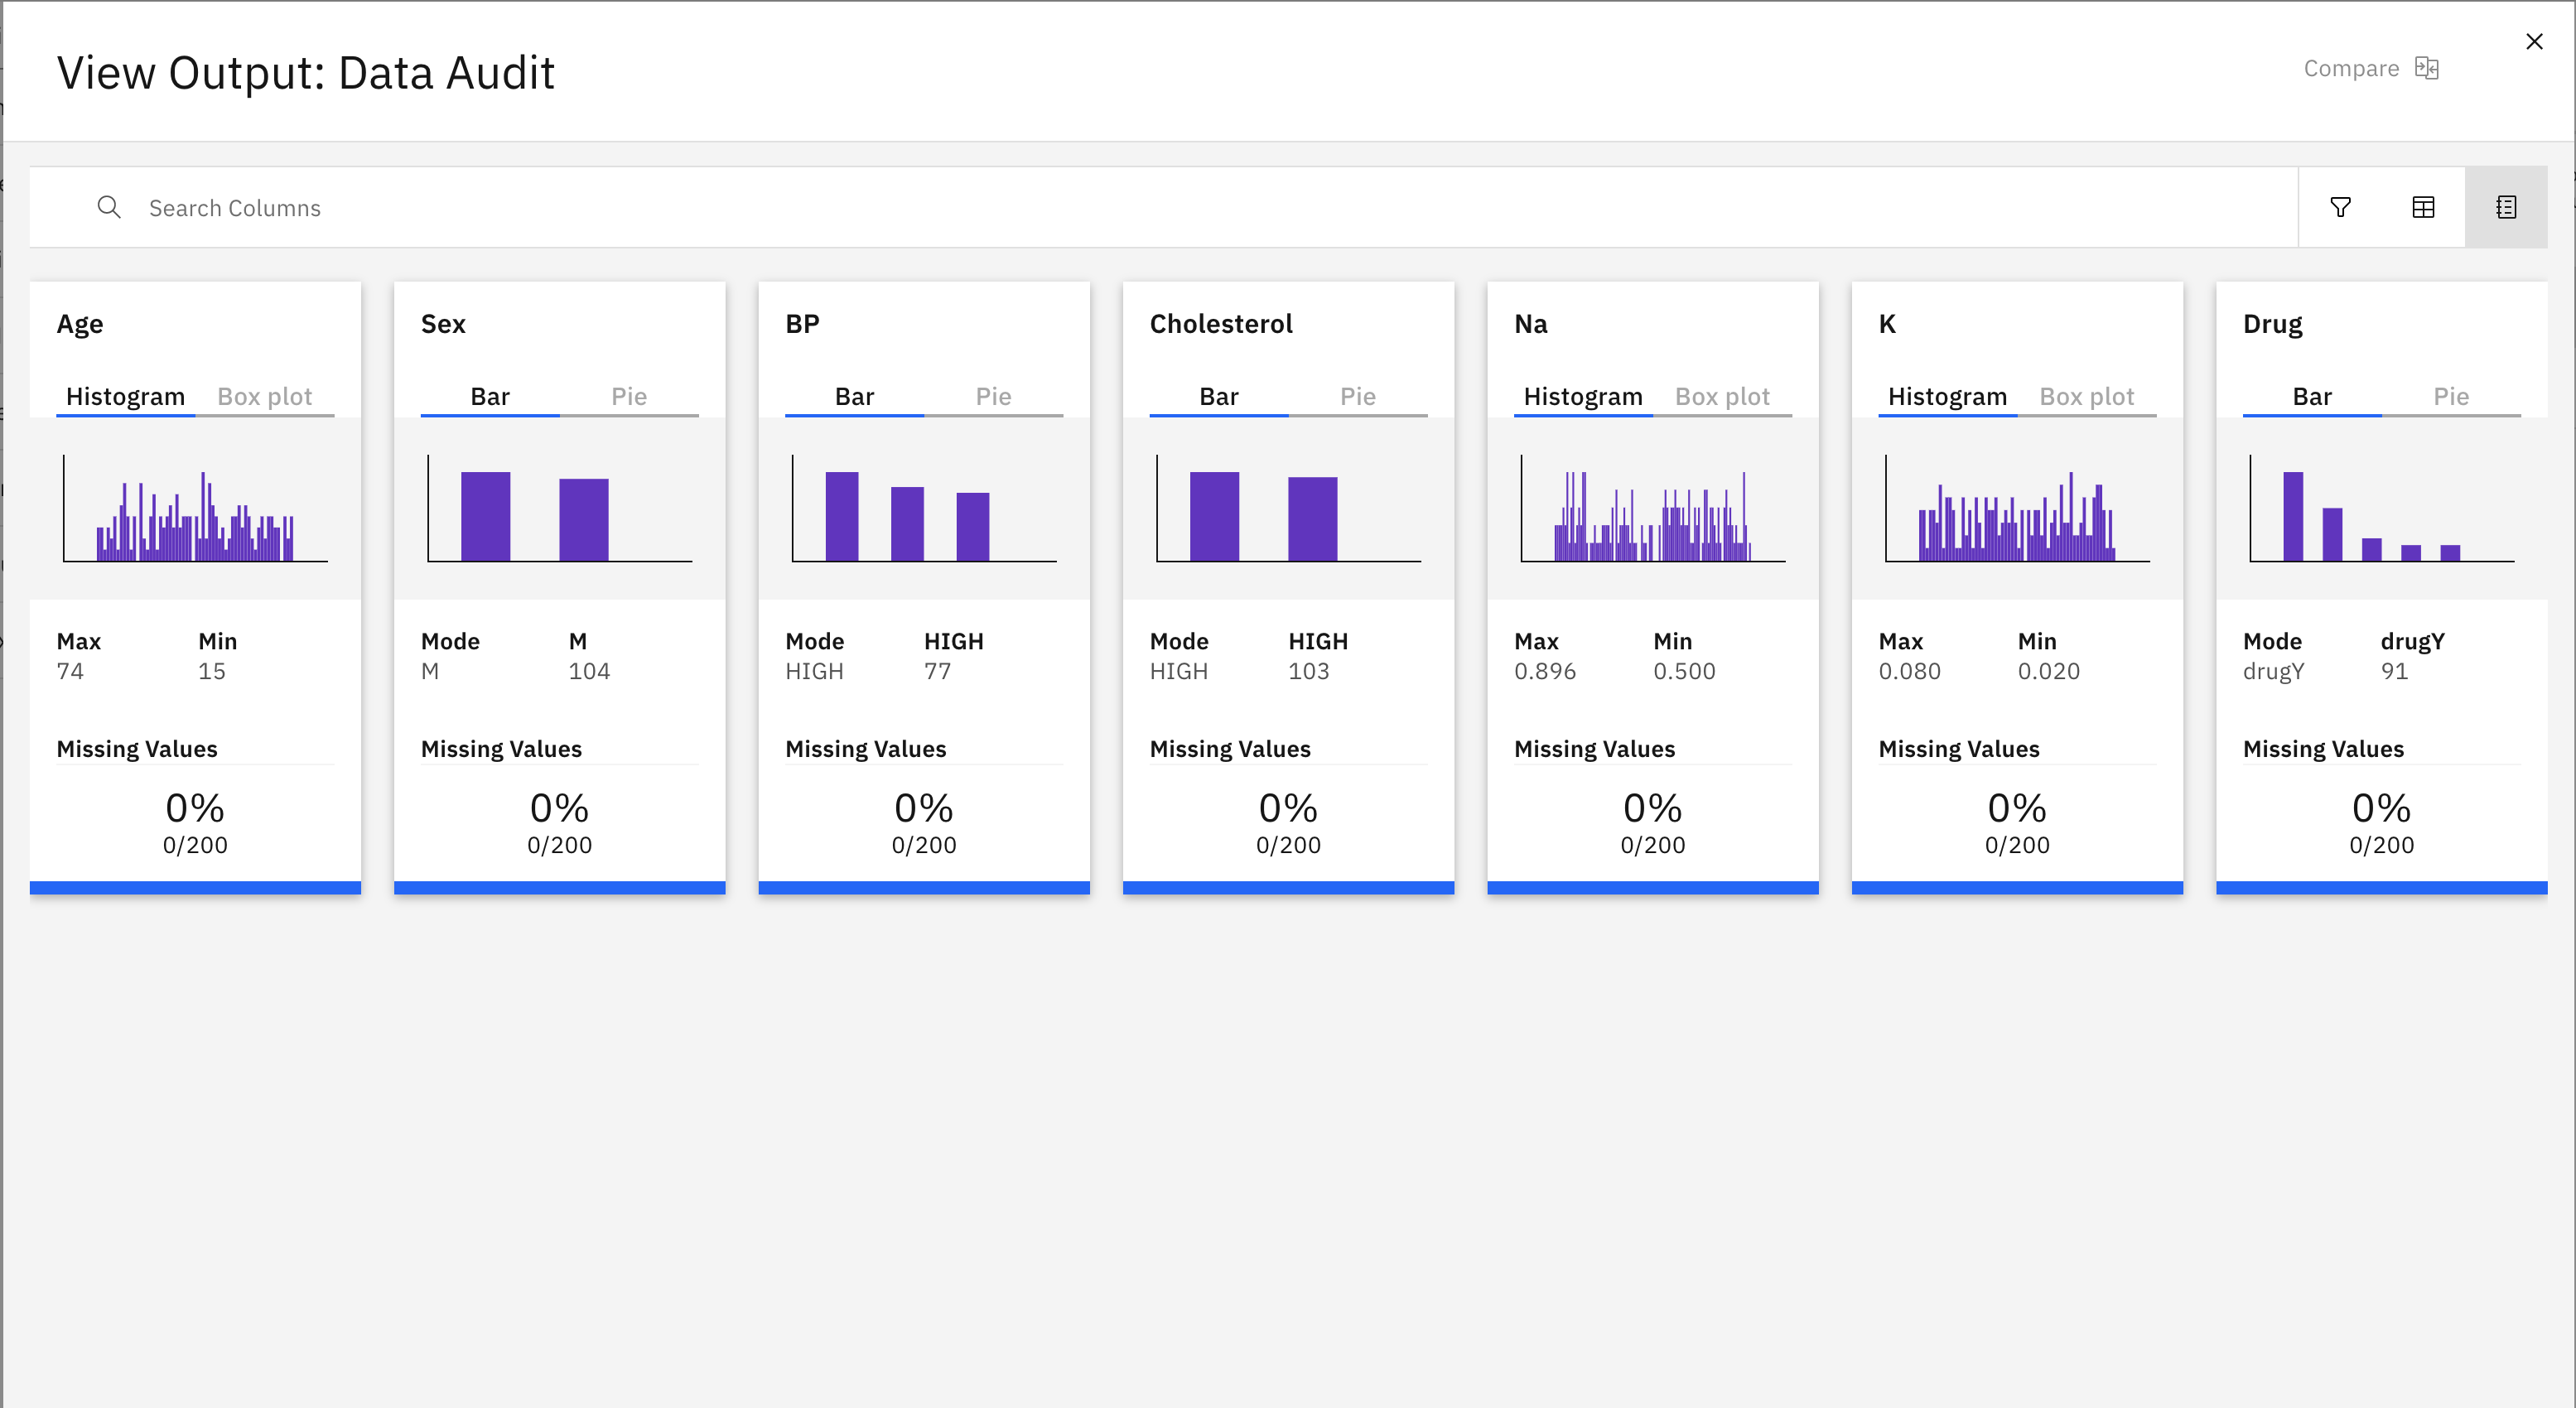Image resolution: width=2576 pixels, height=1408 pixels.
Task: Click the Cholesterol bar chart
Action: tap(1288, 508)
